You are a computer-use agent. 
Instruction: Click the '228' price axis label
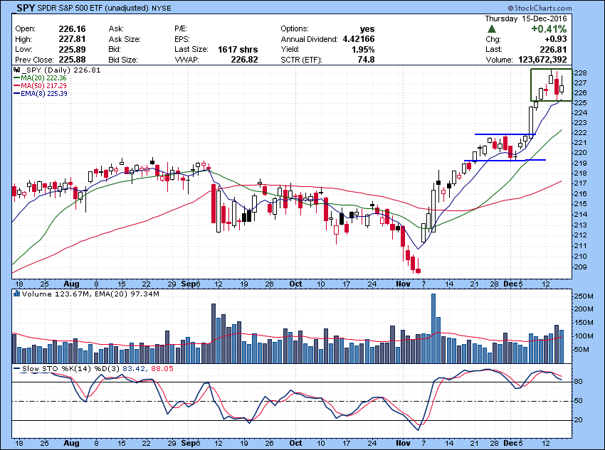[x=580, y=73]
